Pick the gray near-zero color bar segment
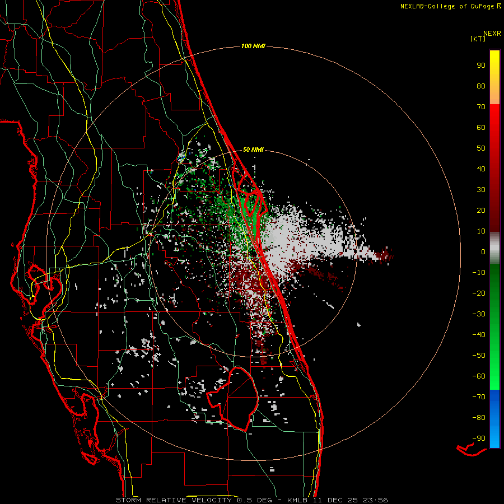Image resolution: width=504 pixels, height=504 pixels. pyautogui.click(x=494, y=248)
